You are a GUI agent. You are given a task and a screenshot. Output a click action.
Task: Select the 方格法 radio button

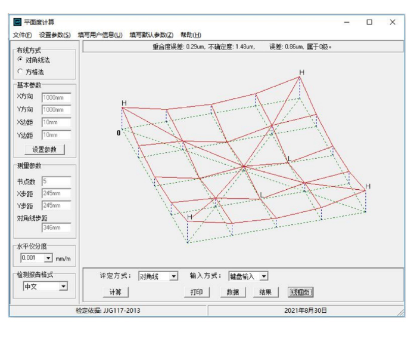click(20, 71)
